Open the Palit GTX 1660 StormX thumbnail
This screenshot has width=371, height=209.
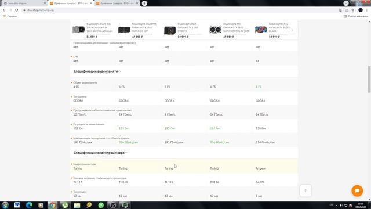pyautogui.click(x=170, y=30)
